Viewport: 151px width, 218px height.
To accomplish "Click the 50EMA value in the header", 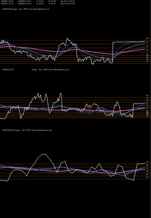I will (x=7, y=4).
